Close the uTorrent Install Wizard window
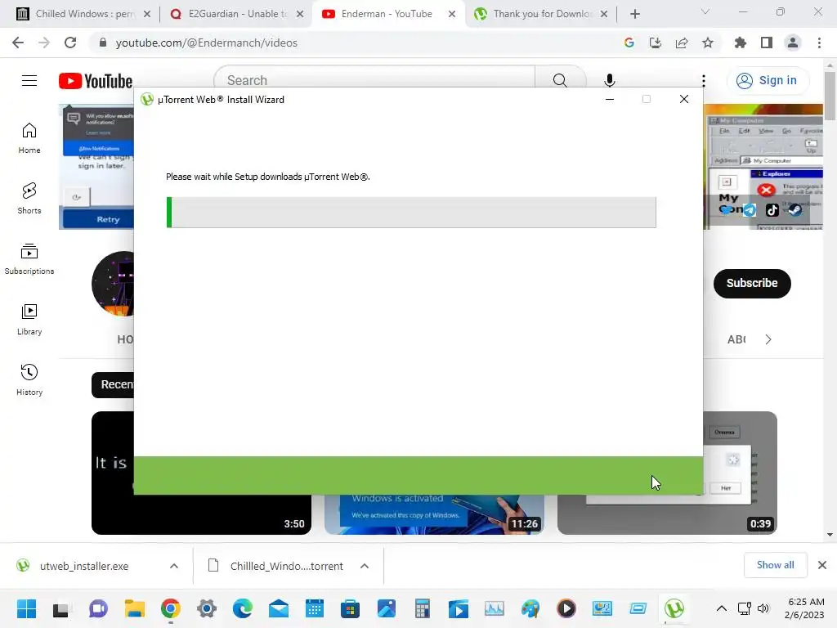 (x=684, y=99)
